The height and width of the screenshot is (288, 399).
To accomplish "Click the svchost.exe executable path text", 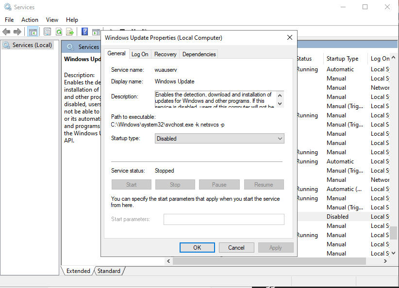I will point(167,125).
